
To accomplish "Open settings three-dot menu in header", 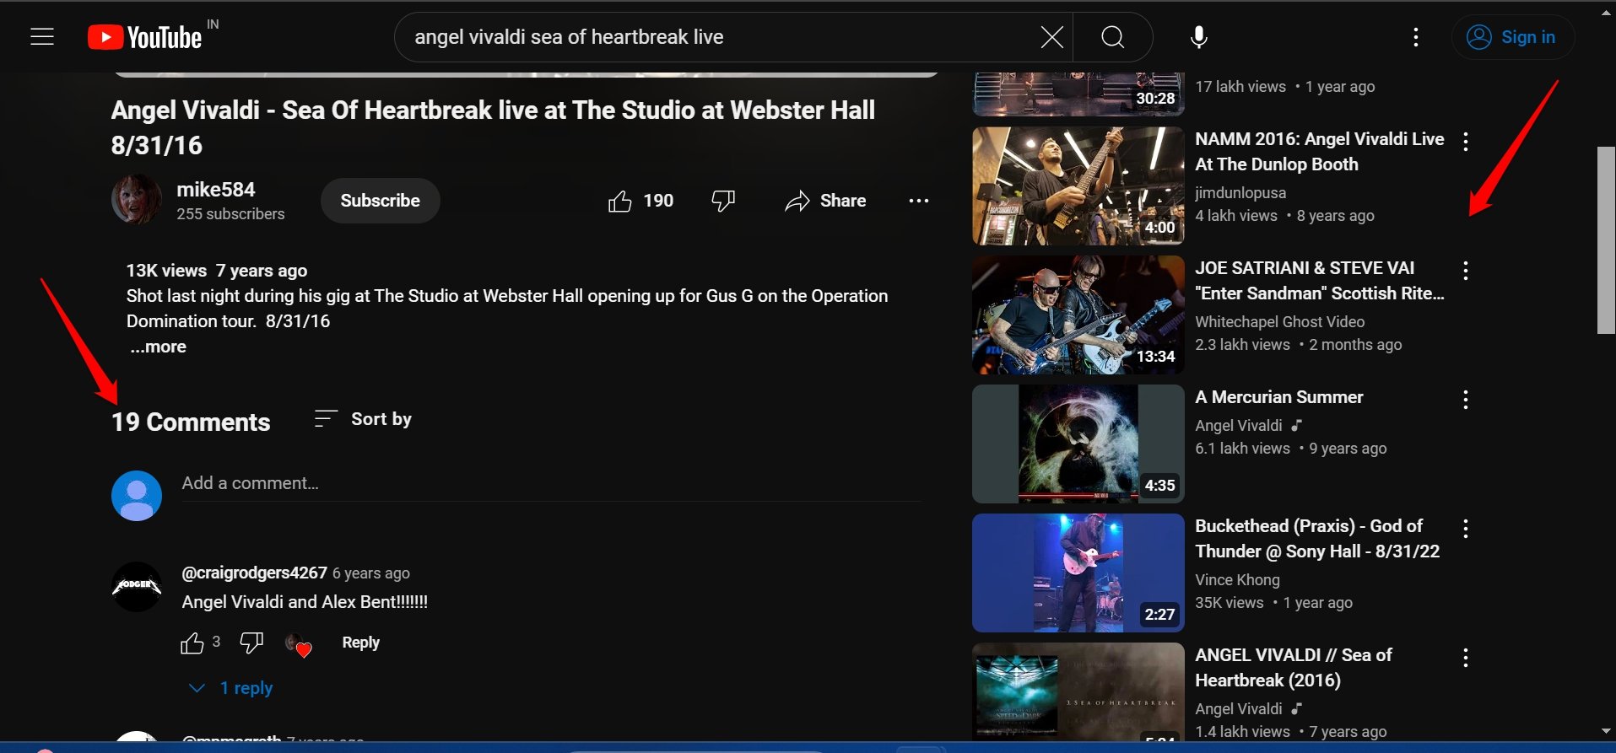I will [x=1415, y=37].
